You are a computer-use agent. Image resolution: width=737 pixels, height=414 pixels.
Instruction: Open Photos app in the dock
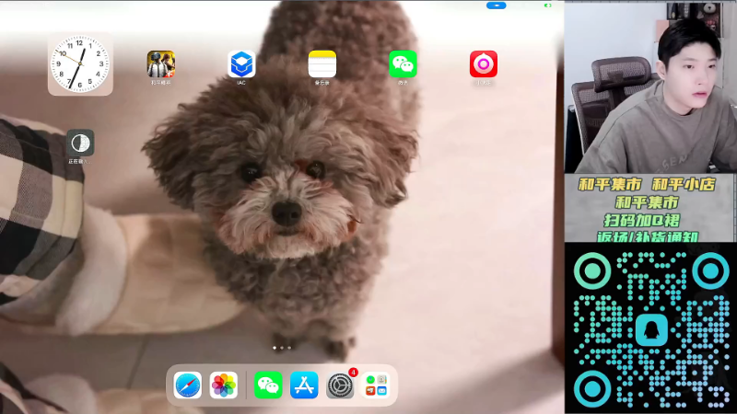click(x=223, y=385)
